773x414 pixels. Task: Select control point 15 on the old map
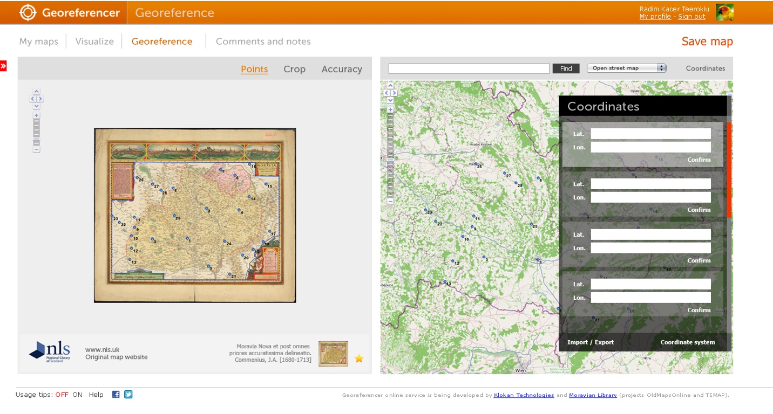coord(266,184)
